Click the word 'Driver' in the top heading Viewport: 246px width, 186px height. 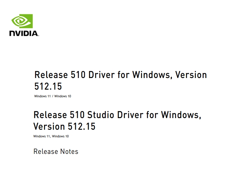[102, 75]
